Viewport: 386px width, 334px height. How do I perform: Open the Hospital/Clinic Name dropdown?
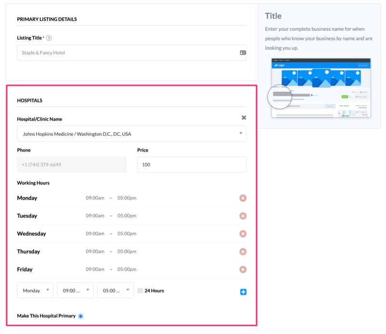pyautogui.click(x=132, y=134)
